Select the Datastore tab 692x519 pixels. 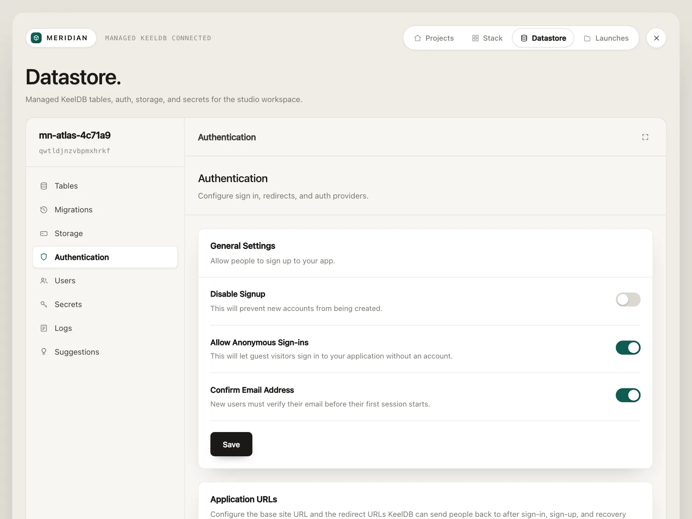(543, 38)
